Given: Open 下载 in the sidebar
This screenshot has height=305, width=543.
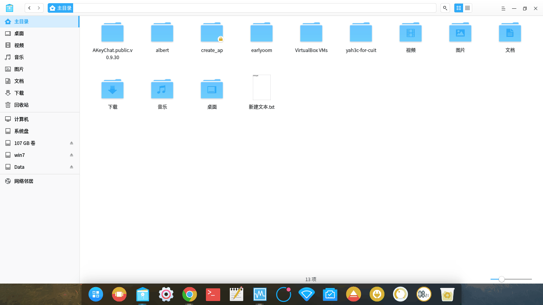Looking at the screenshot, I should pos(40,93).
